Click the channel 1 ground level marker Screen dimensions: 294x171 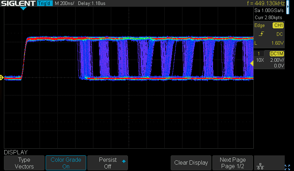(x=1, y=77)
